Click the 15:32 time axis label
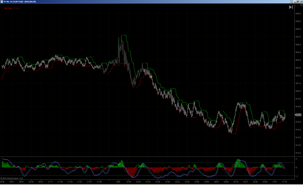Screen dimensions: 303x185 (x=148, y=182)
